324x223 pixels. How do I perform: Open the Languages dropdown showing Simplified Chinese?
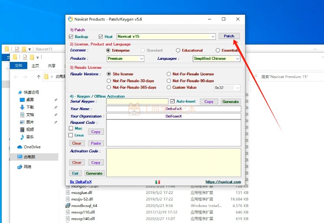tap(237, 58)
